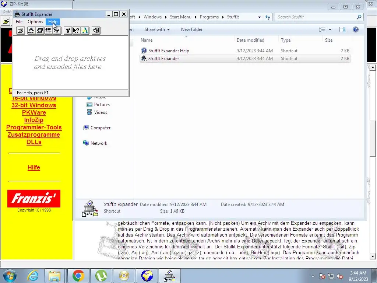Viewport: 377px width, 283px height.
Task: Open the DLLs link in ZIP-Kit sidebar
Action: [34, 142]
